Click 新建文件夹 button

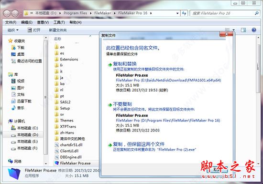coord(58,30)
